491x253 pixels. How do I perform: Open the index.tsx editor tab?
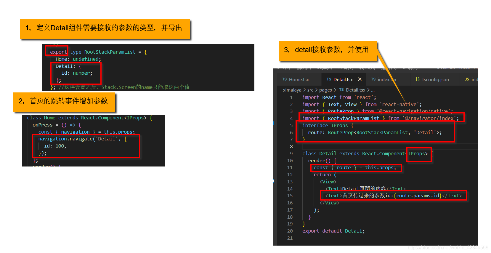(x=387, y=79)
